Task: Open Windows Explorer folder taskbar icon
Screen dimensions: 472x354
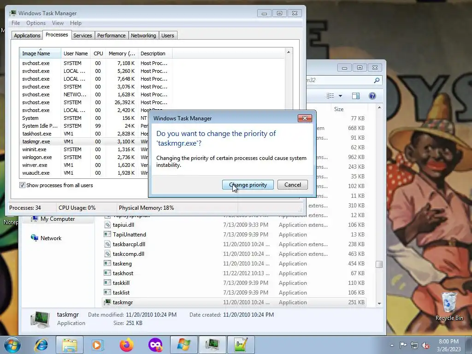Action: 70,345
